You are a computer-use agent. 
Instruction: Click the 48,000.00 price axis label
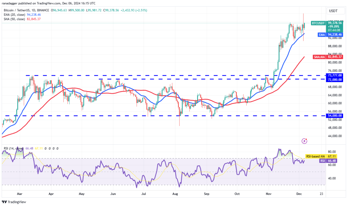(335, 128)
